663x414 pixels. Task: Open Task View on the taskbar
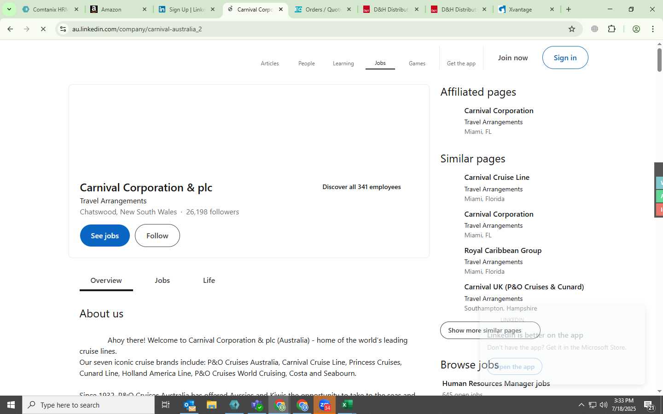click(166, 405)
